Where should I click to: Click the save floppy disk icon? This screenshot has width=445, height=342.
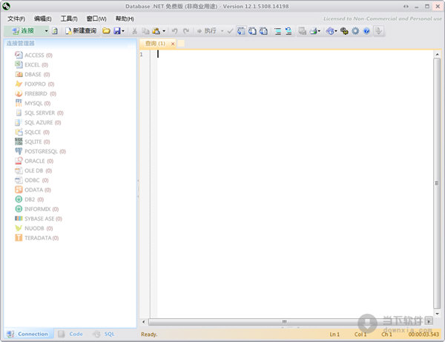[x=117, y=31]
